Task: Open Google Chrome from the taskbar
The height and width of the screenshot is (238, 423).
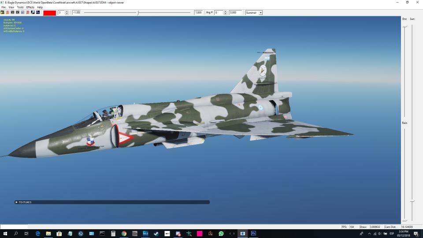Action: (x=124, y=234)
